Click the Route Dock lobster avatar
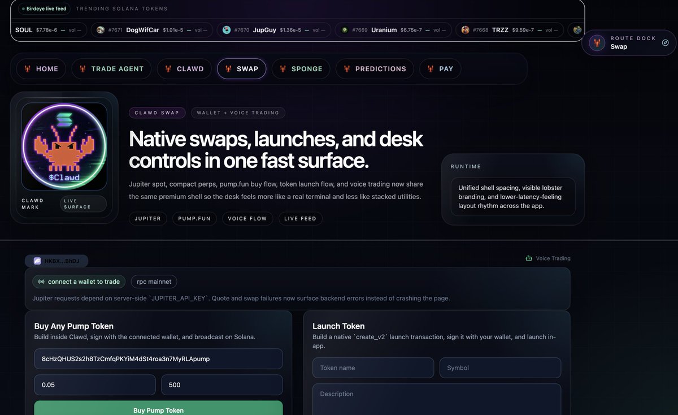 (597, 43)
